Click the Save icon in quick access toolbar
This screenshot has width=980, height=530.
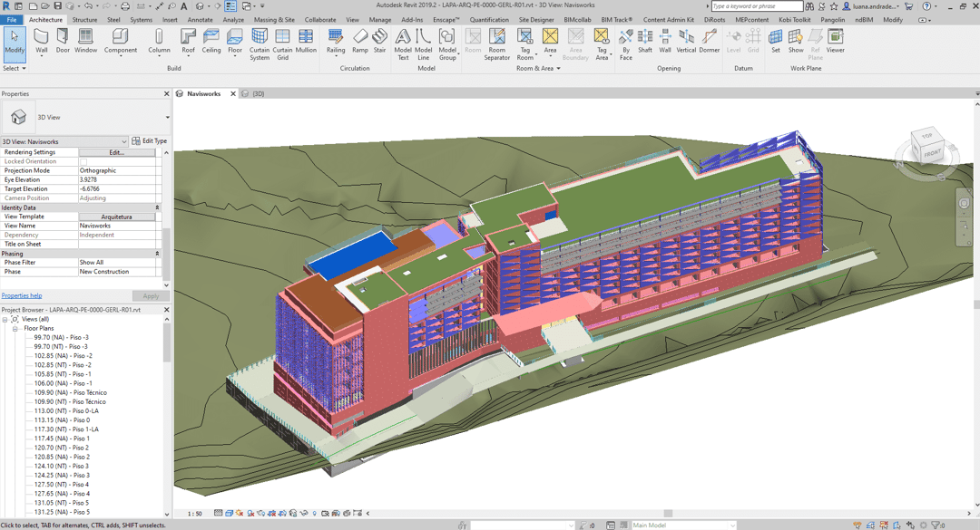pos(57,6)
